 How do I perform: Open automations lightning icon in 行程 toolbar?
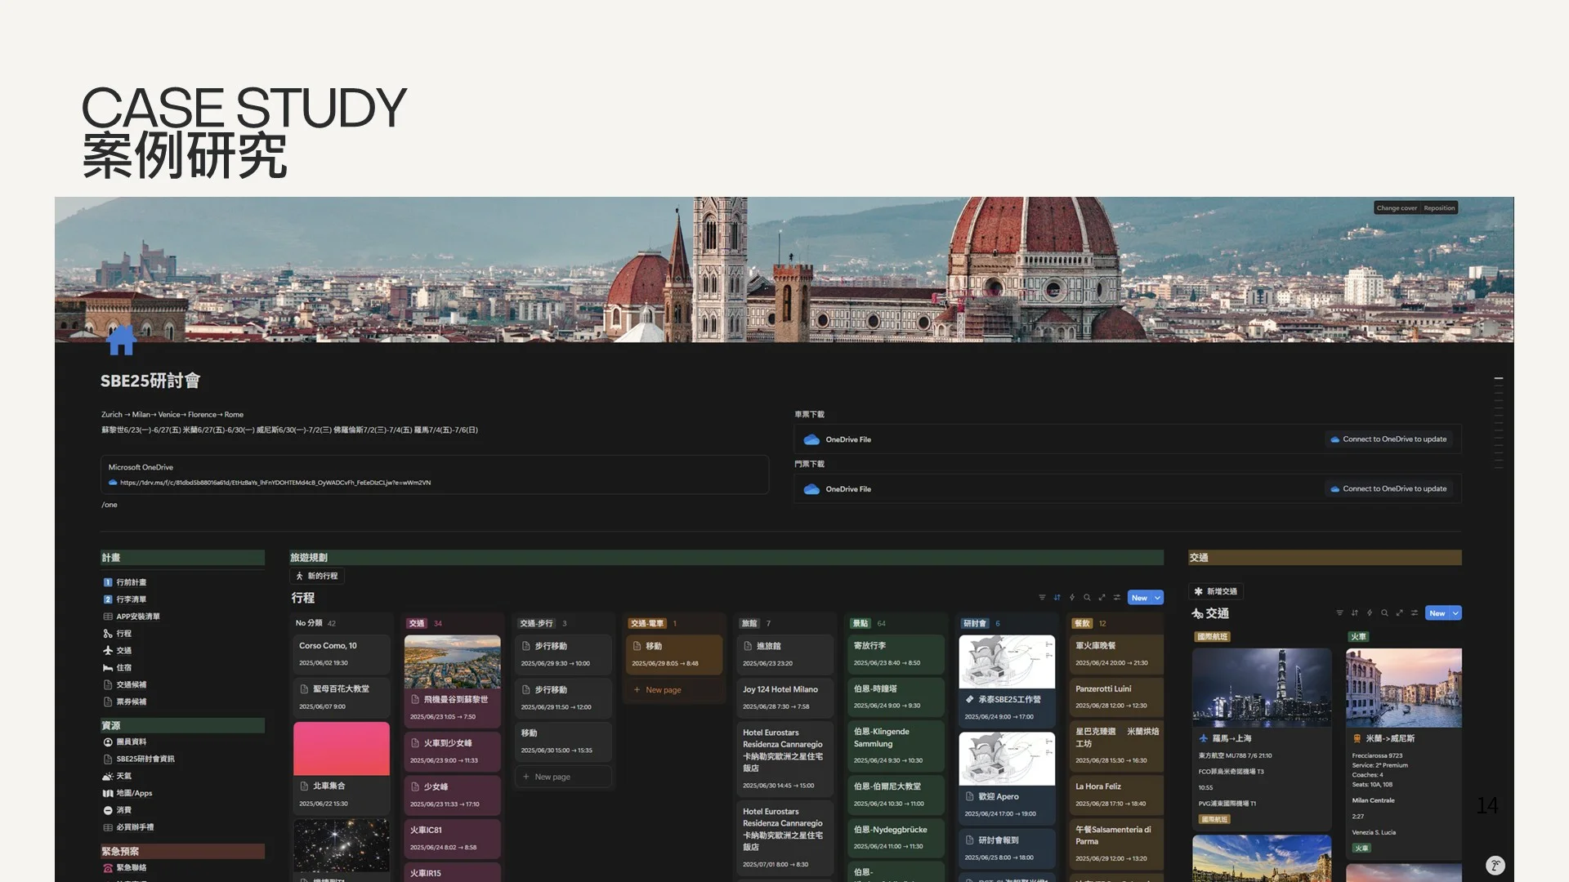1072,598
